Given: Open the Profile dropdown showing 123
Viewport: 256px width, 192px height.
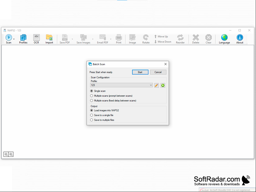Looking at the screenshot, I should tap(121, 85).
